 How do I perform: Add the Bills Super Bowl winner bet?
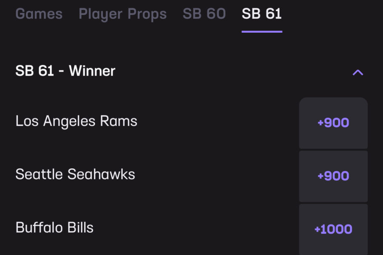point(333,229)
